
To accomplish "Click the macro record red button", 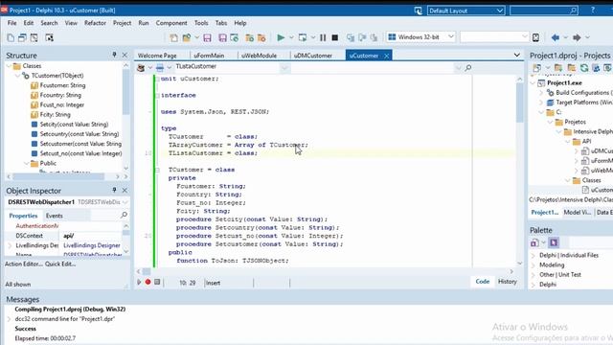I will (148, 282).
